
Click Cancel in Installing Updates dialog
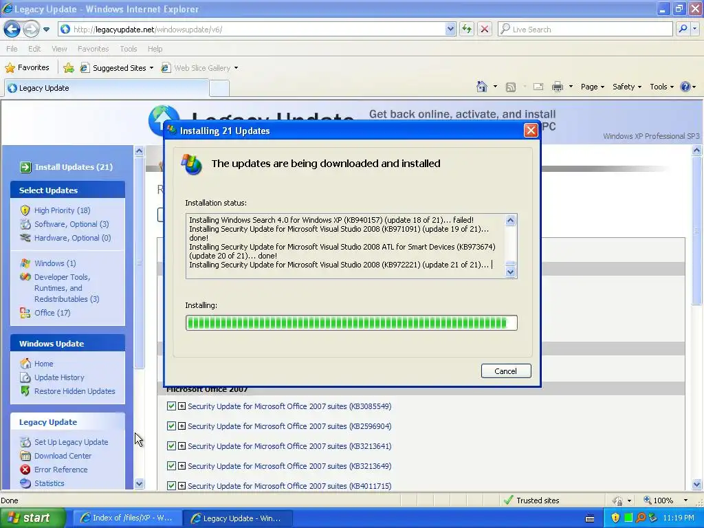506,371
